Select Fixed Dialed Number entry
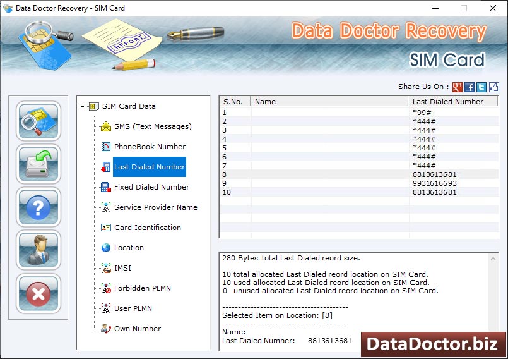 coord(151,187)
